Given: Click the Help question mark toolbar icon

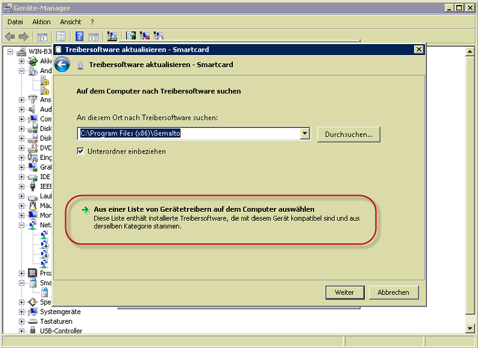Looking at the screenshot, I should pyautogui.click(x=79, y=36).
